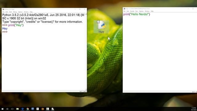Open the blue app icon next to Chrome

tap(33, 109)
